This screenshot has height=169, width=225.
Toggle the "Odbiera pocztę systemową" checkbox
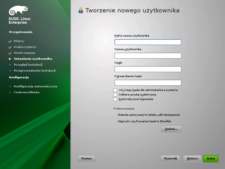(x=115, y=95)
